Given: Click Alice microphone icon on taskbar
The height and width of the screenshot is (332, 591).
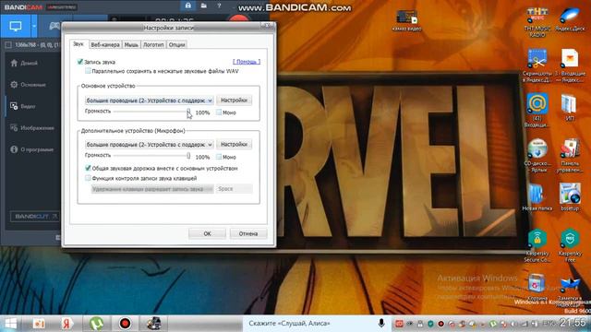Looking at the screenshot, I should click(x=381, y=323).
